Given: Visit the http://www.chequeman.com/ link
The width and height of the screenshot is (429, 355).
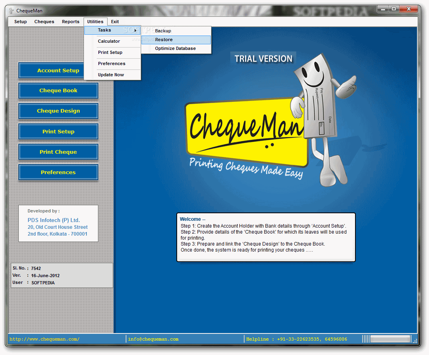Looking at the screenshot, I should click(44, 339).
